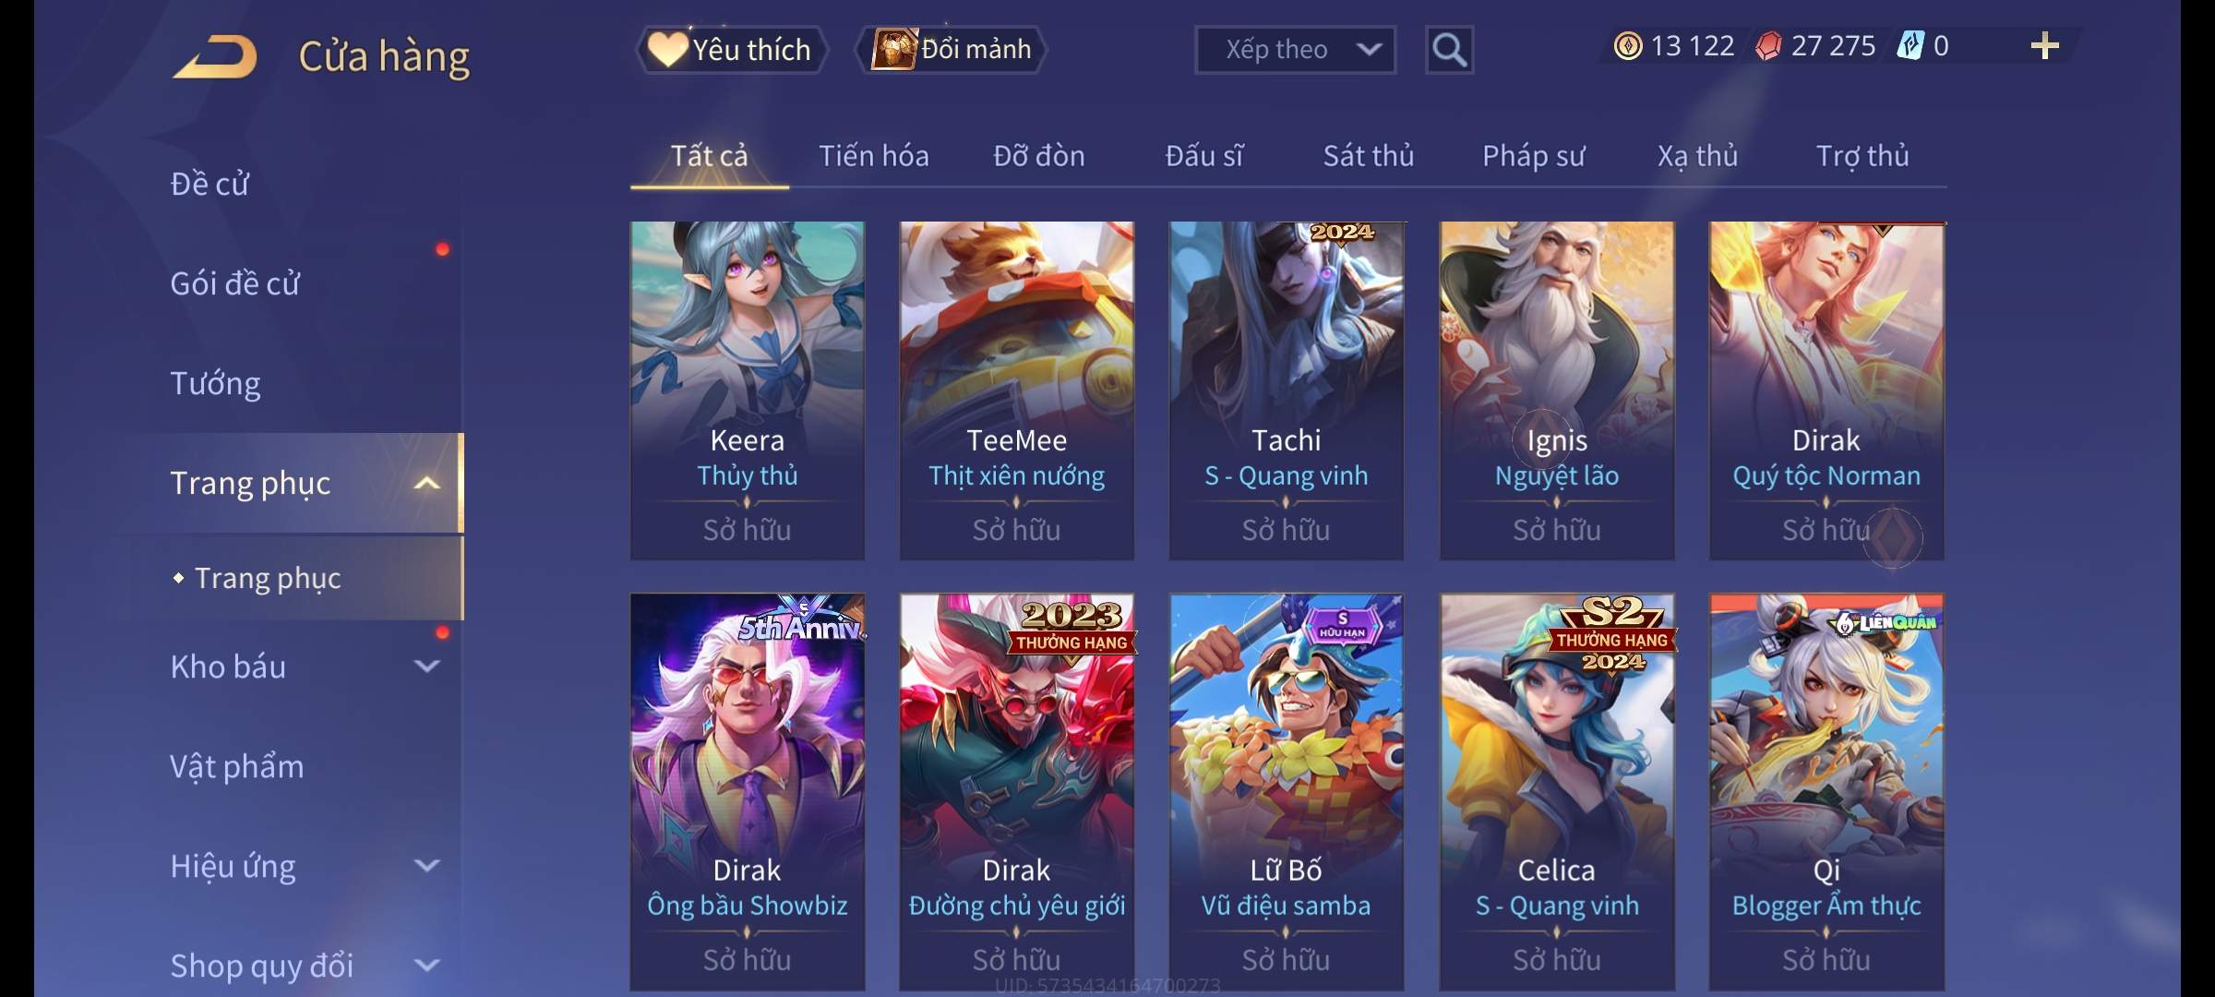Tap the red ruby gem icon
This screenshot has width=2215, height=997.
pyautogui.click(x=1768, y=46)
